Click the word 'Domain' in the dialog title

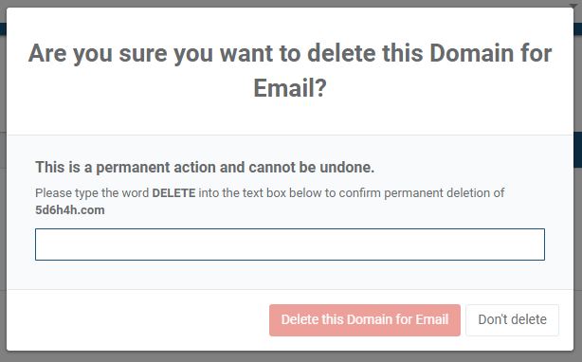coord(469,53)
